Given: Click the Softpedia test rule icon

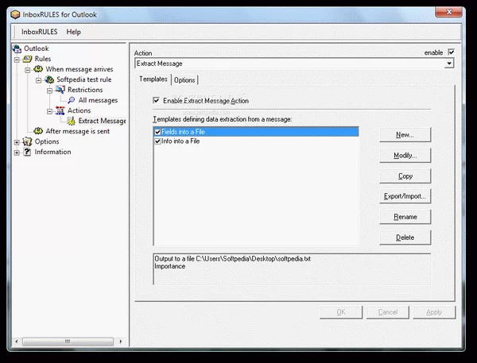Looking at the screenshot, I should point(49,79).
